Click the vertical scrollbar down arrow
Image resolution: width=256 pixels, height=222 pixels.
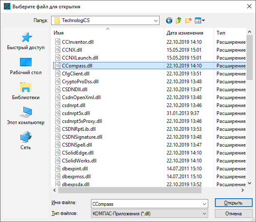[x=249, y=182]
